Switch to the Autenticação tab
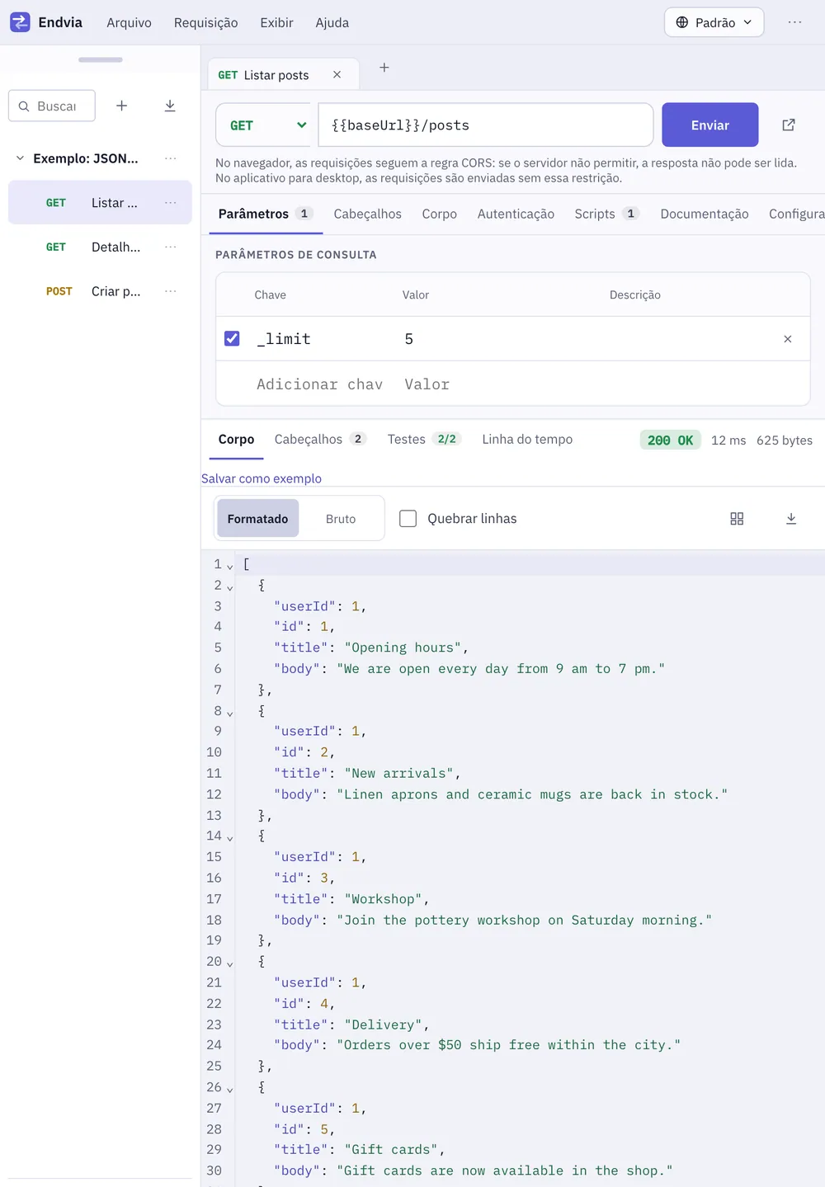The height and width of the screenshot is (1187, 825). click(516, 214)
